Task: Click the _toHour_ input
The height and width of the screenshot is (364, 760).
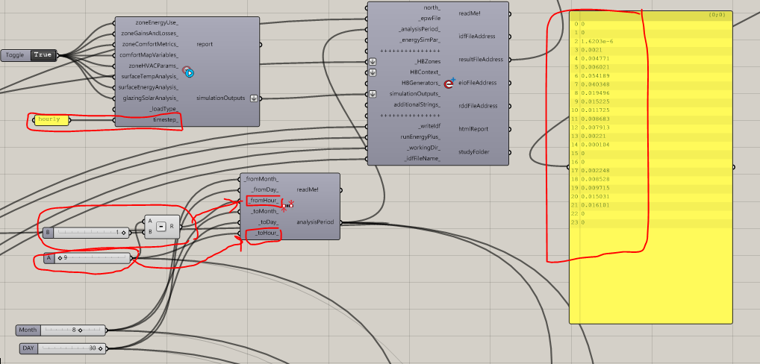Action: click(267, 233)
